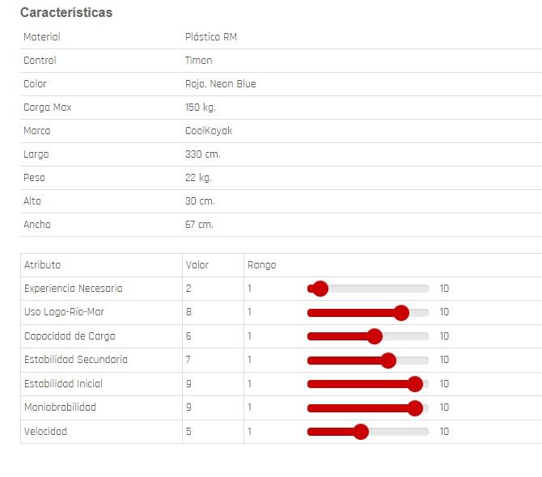
Task: Select the Plástico RM material value
Action: click(x=211, y=37)
